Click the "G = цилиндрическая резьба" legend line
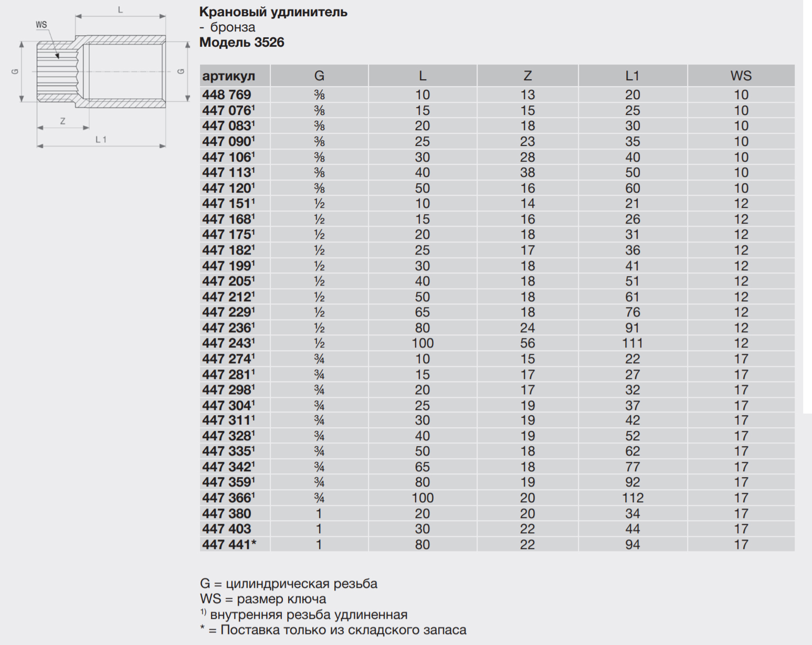 [x=288, y=584]
